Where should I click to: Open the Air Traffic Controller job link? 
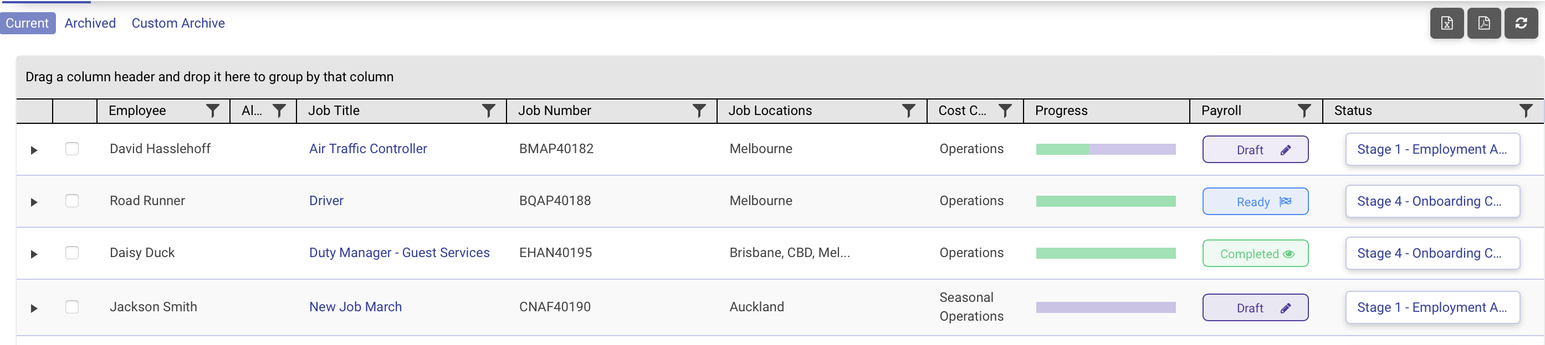pos(367,149)
